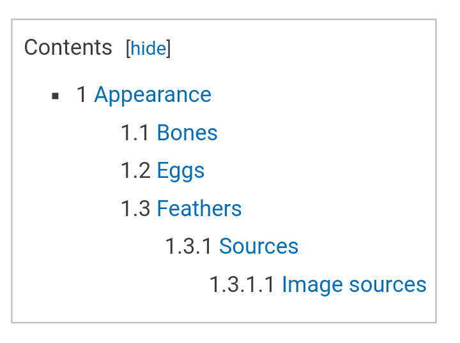
Task: Jump to the Bones subsection
Action: pos(187,133)
